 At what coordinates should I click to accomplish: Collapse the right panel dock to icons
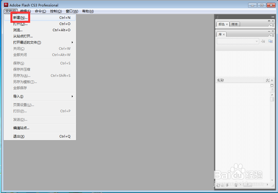(x=273, y=17)
